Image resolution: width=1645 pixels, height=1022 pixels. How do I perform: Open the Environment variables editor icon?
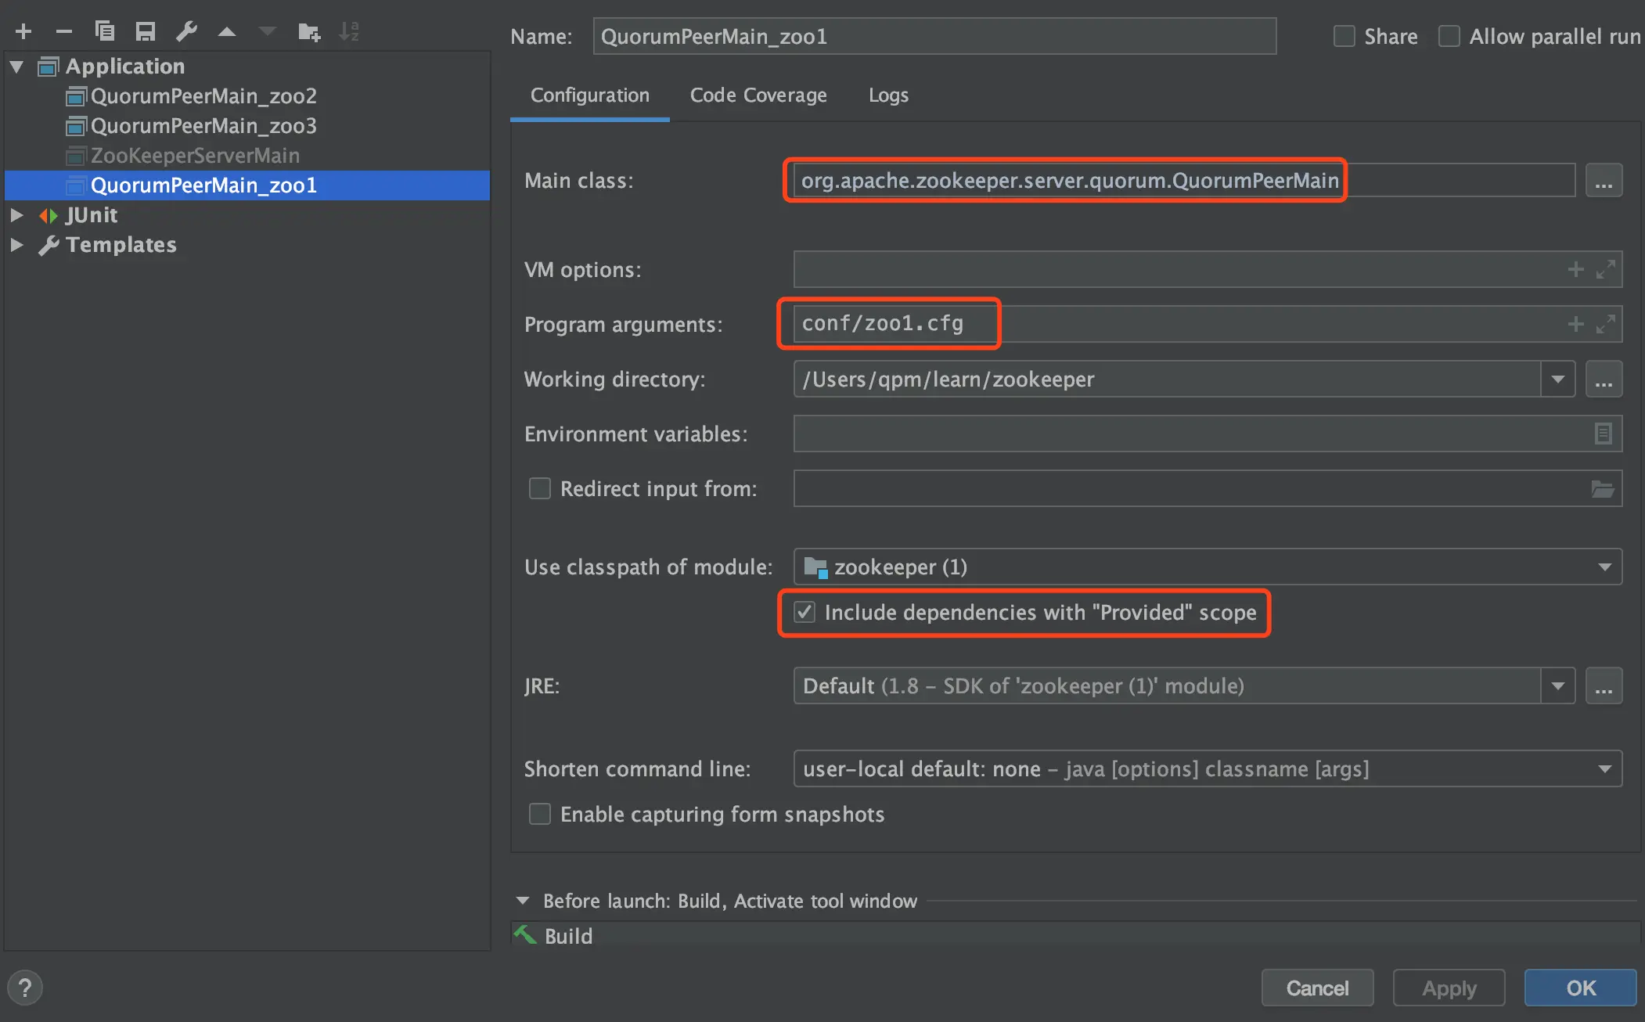click(1603, 434)
